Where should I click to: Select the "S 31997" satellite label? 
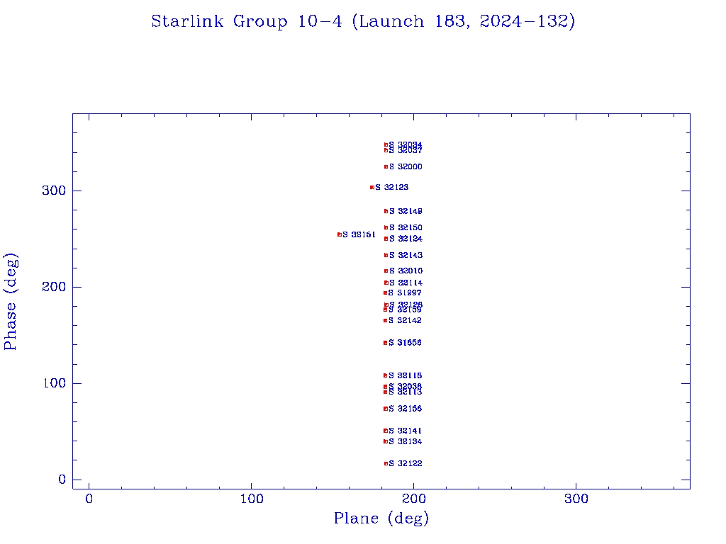coord(405,293)
